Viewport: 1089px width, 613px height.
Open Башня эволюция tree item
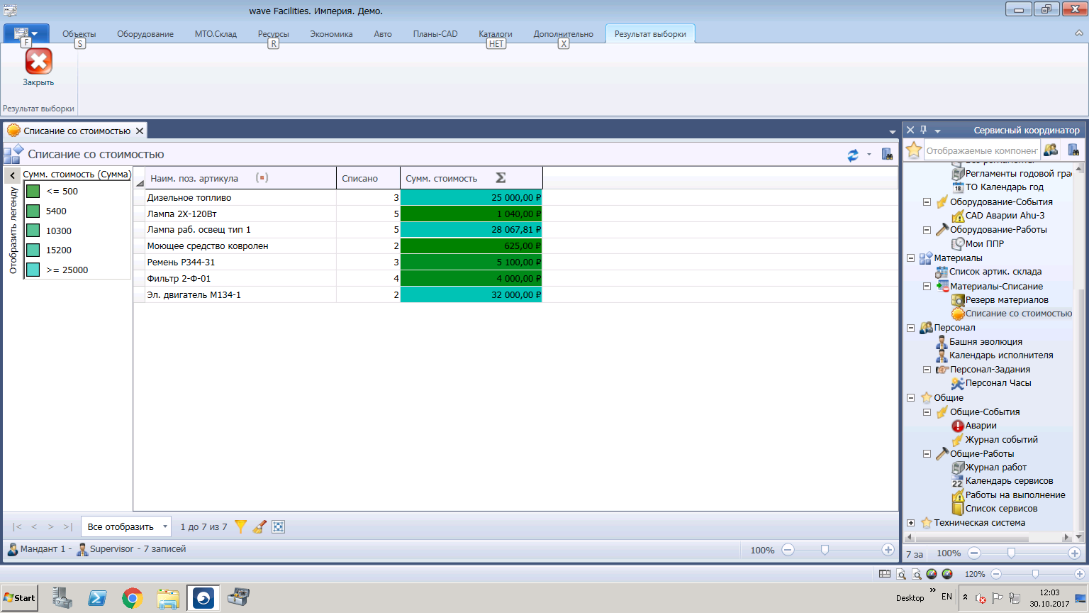click(985, 342)
